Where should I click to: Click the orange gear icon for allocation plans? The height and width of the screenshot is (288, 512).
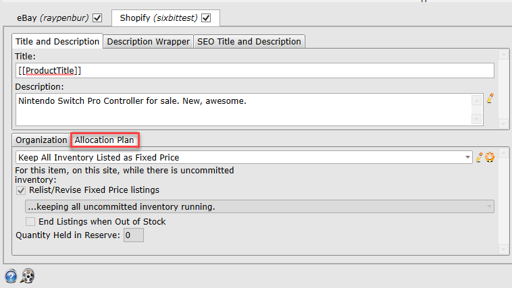[490, 158]
